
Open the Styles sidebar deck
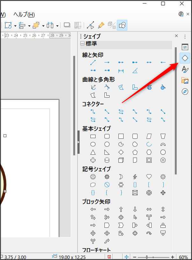coord(185,69)
